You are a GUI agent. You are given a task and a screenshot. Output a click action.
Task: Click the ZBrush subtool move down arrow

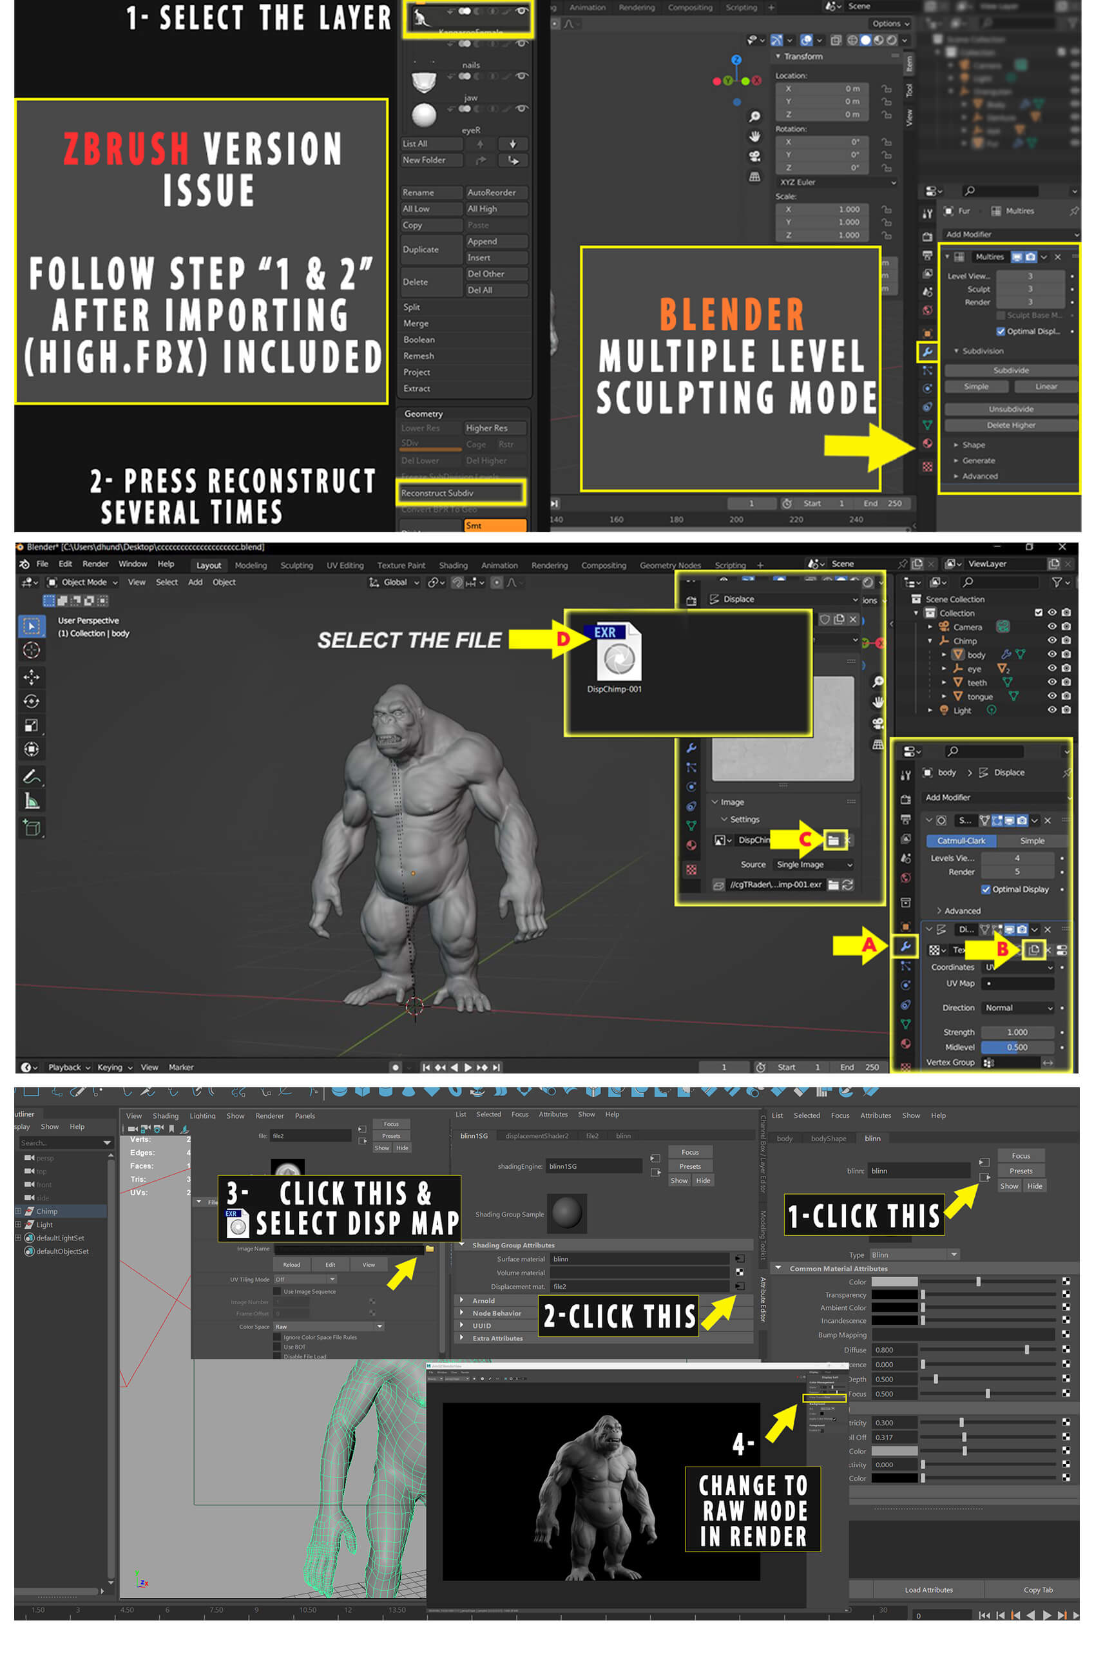[x=513, y=144]
